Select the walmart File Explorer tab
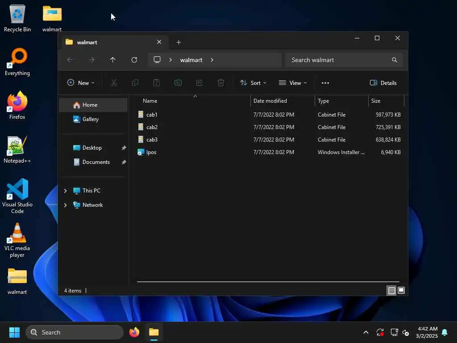Viewport: 457px width, 343px height. (114, 42)
